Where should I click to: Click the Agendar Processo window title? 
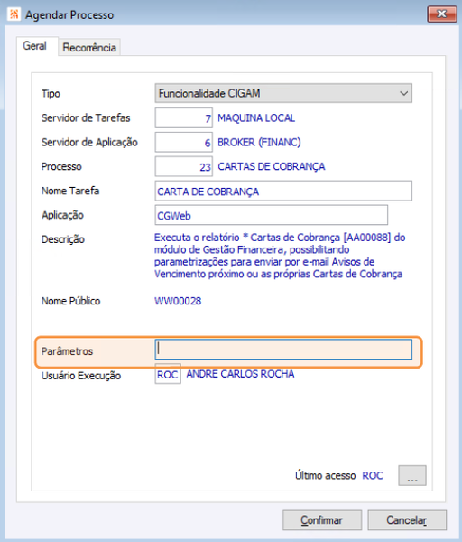pyautogui.click(x=69, y=14)
